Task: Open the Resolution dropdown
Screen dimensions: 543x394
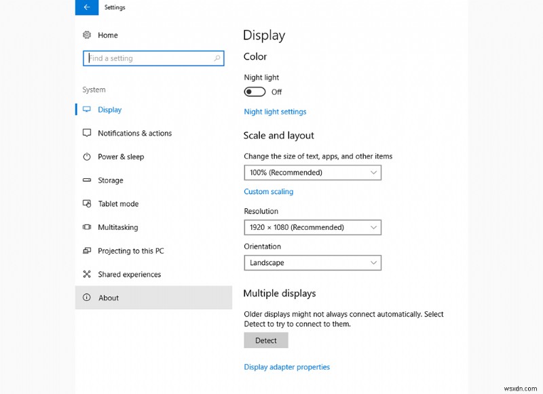Action: click(312, 227)
